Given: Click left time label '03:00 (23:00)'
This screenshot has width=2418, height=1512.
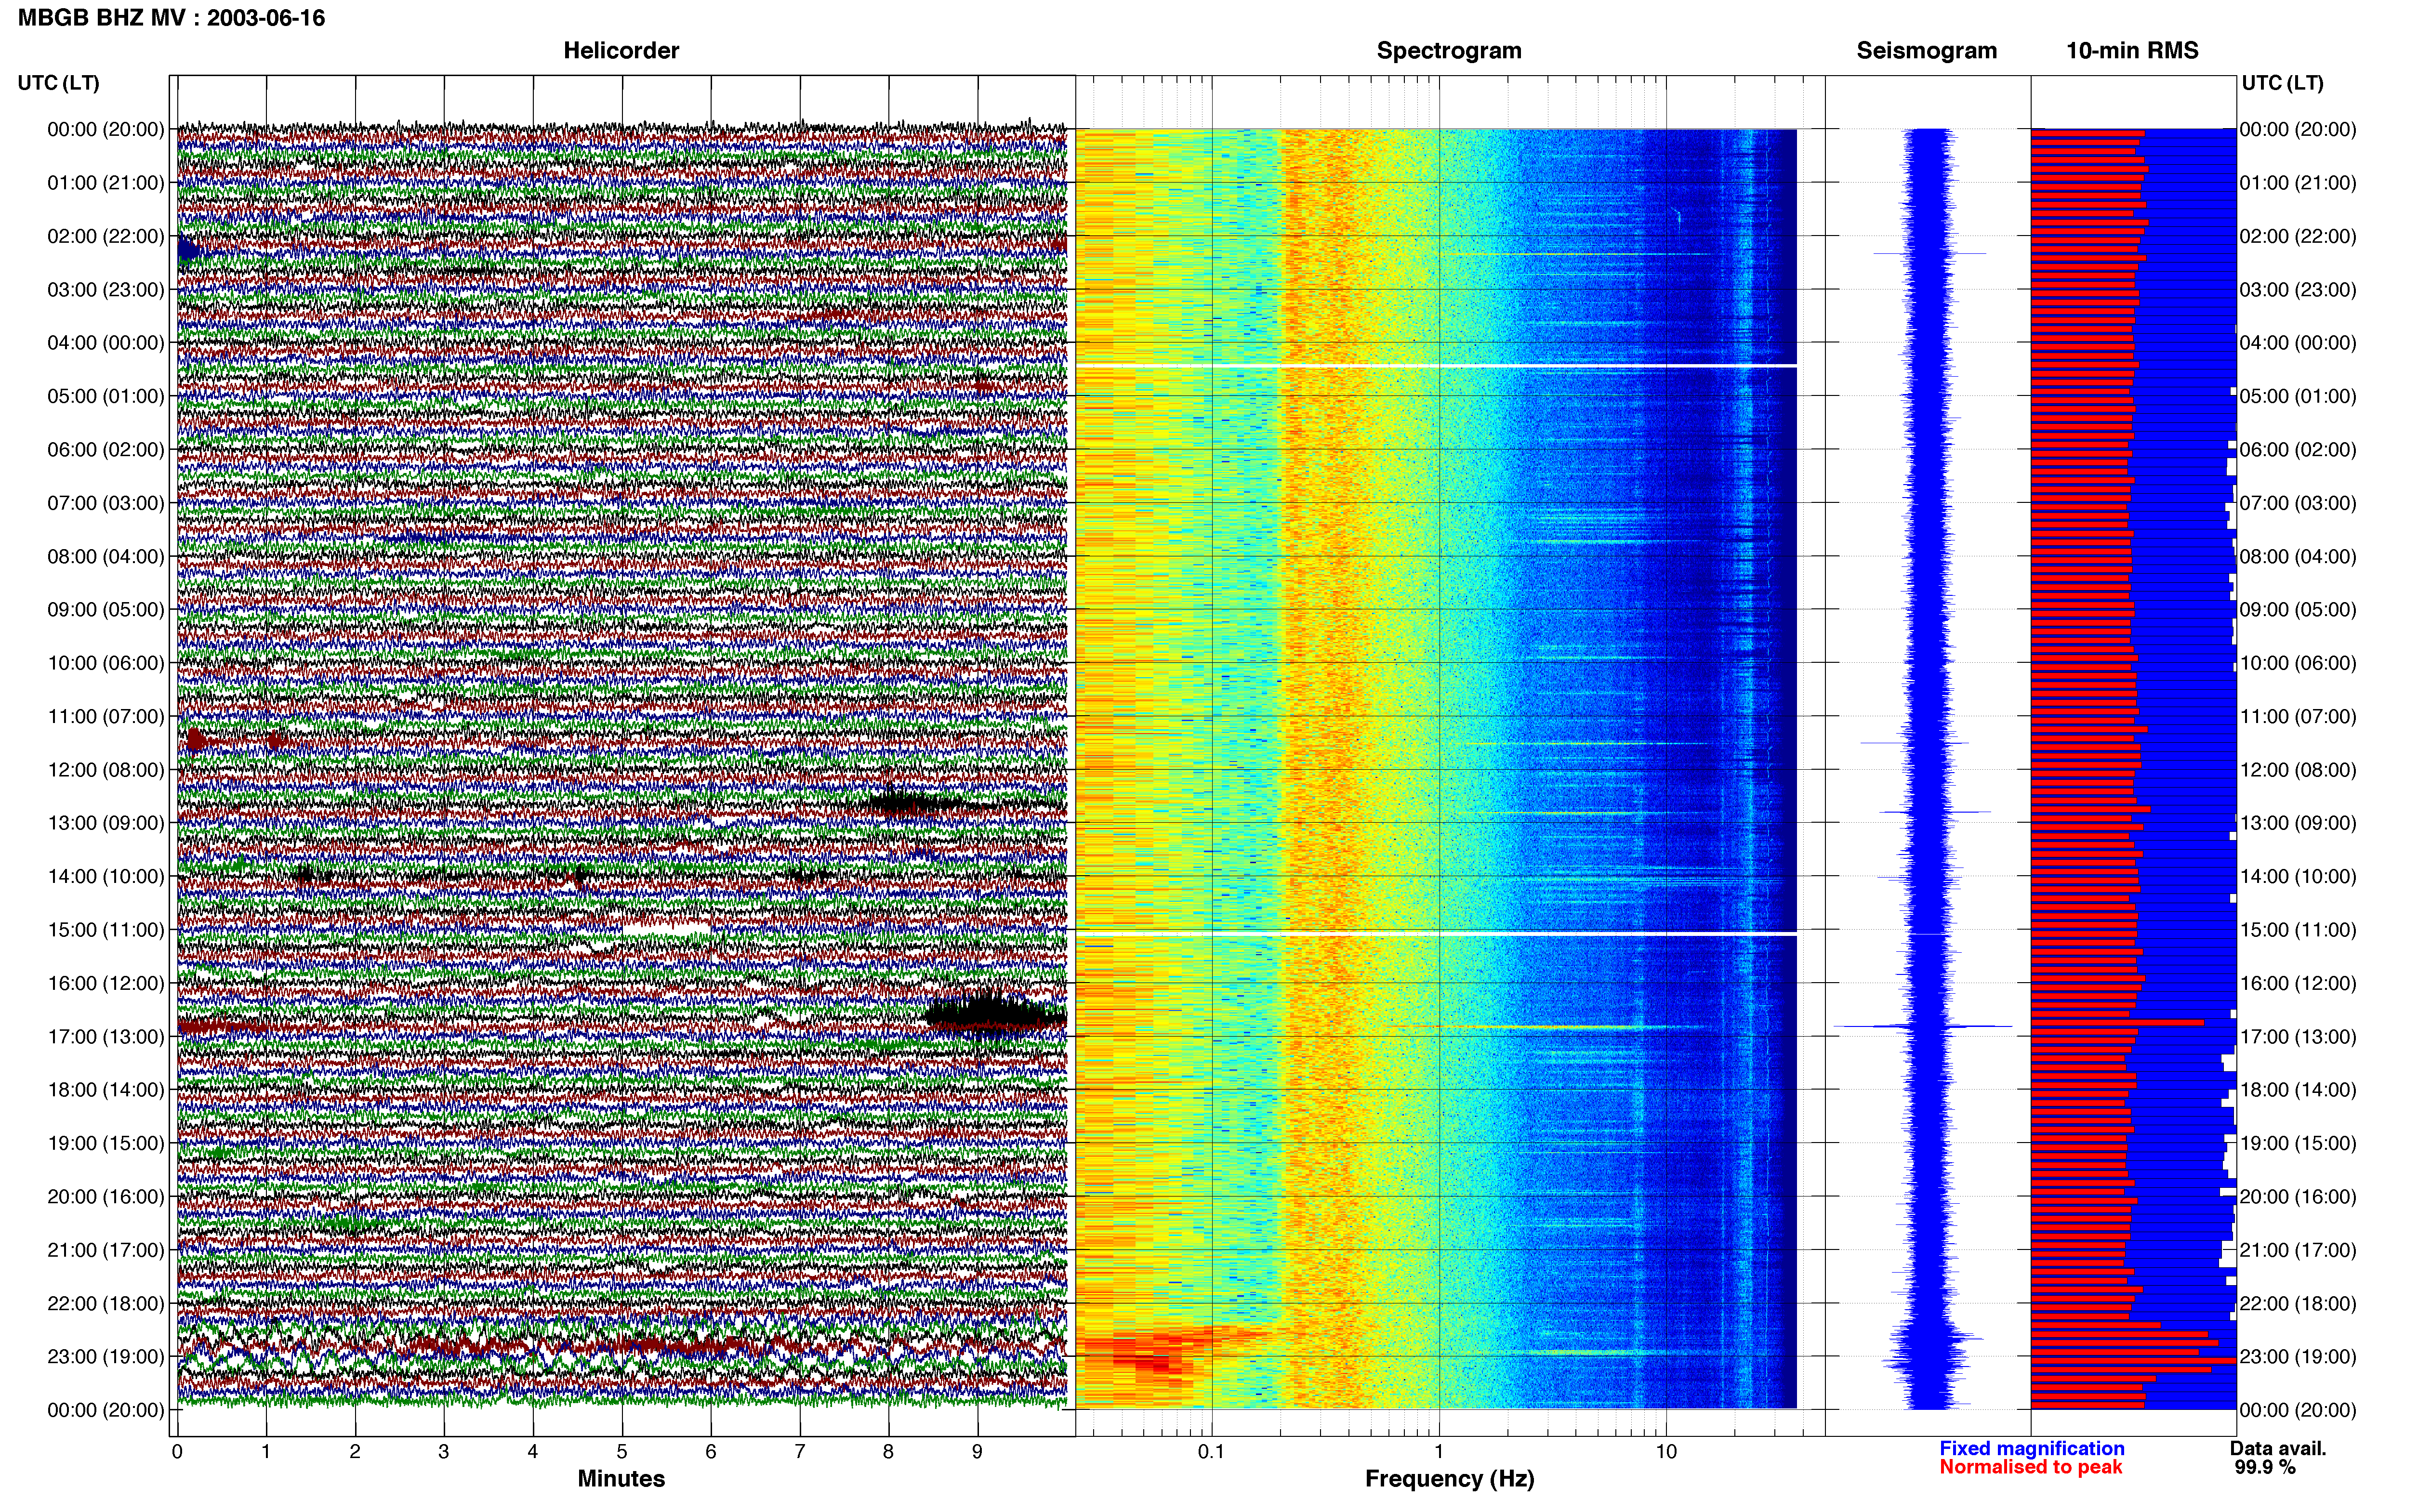Looking at the screenshot, I should pyautogui.click(x=106, y=290).
